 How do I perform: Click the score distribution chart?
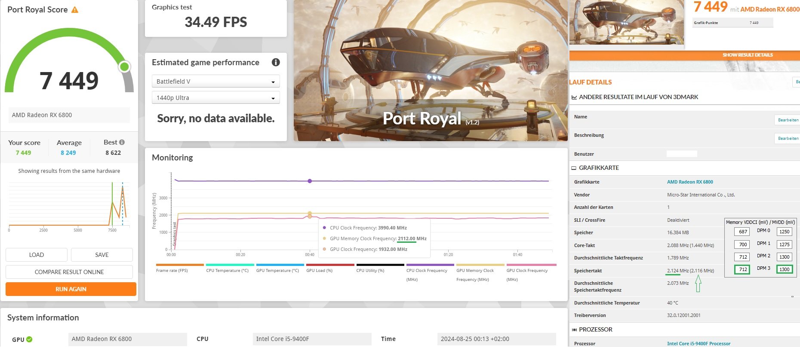click(x=69, y=205)
